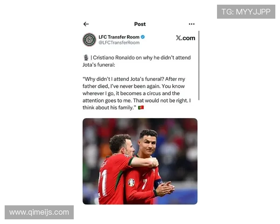Click the back arrow icon
The width and height of the screenshot is (280, 224).
(86, 24)
